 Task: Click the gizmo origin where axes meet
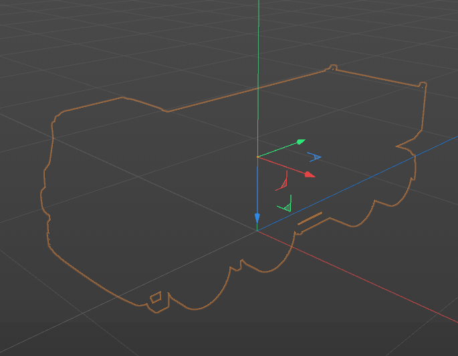[x=257, y=157]
